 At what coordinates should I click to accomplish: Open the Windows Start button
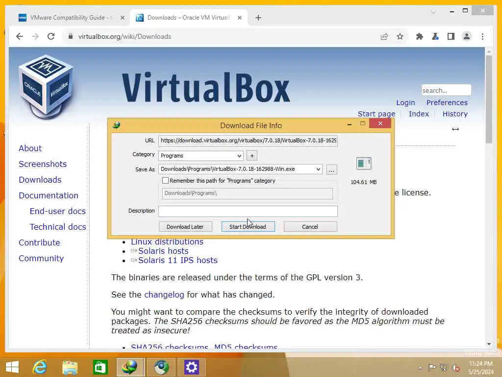point(12,367)
